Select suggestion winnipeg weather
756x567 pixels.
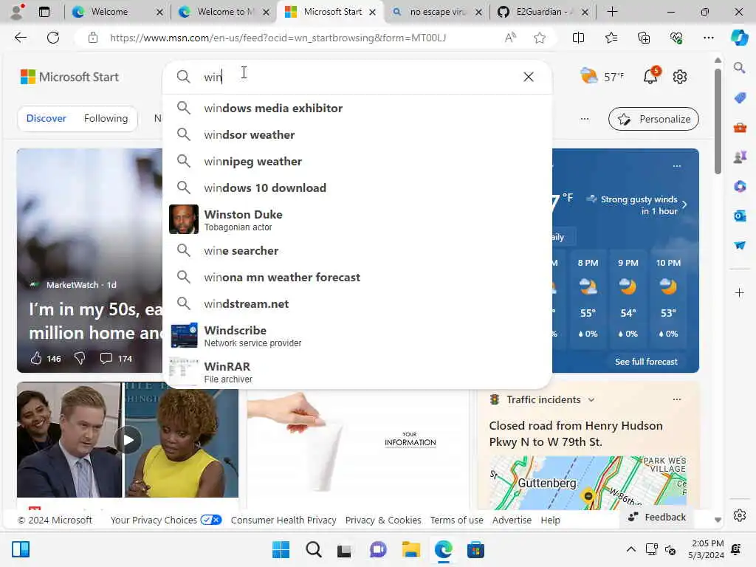[357, 161]
